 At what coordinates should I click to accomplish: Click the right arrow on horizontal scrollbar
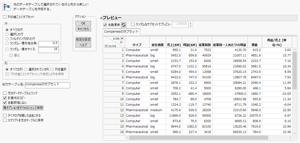click(290, 138)
